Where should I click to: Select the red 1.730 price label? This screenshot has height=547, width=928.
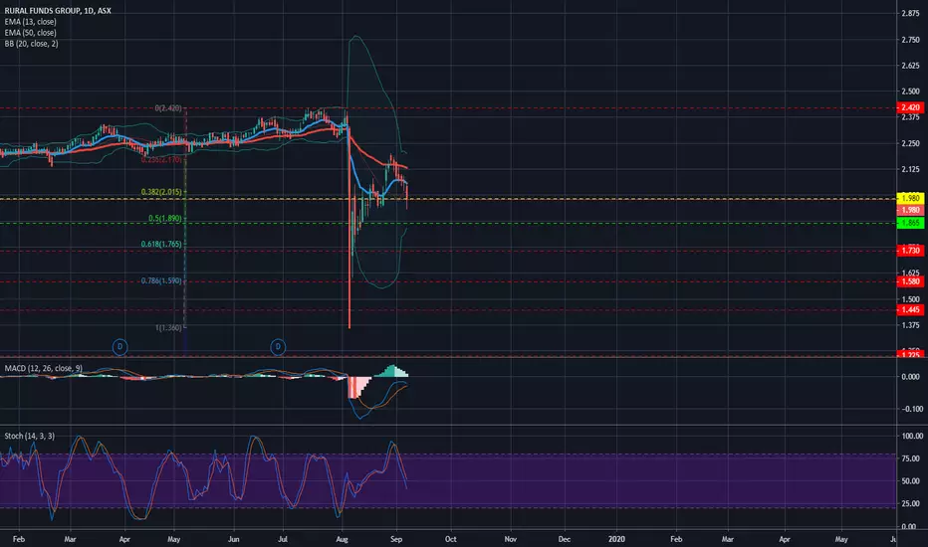point(910,251)
